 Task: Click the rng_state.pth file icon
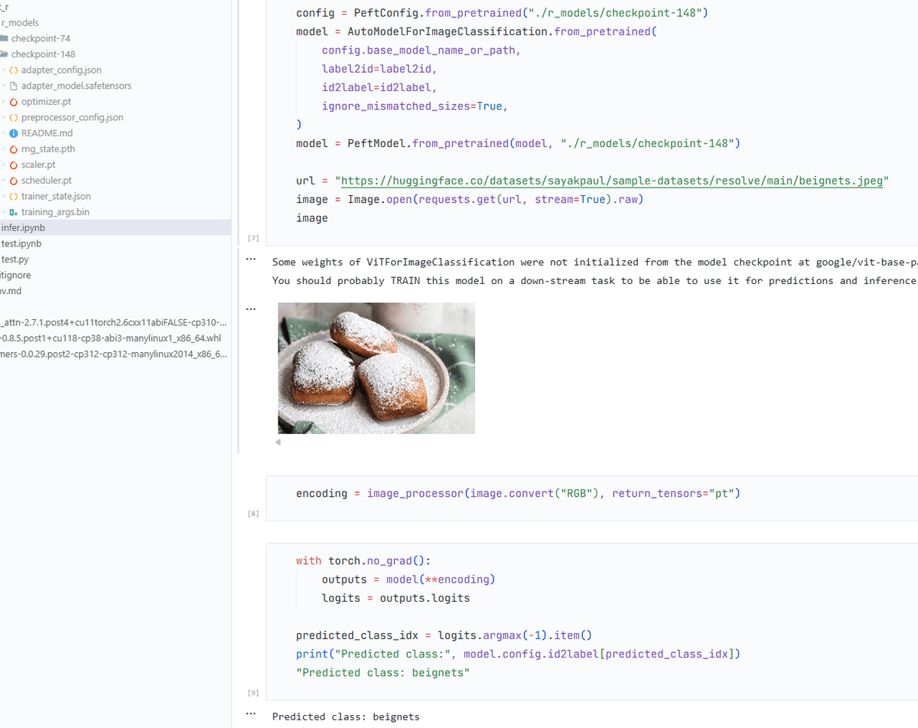[x=14, y=149]
